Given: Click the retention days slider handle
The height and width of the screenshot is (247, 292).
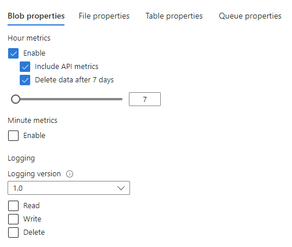Looking at the screenshot, I should click(x=16, y=99).
